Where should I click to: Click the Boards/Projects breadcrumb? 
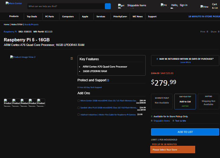tap(31, 24)
